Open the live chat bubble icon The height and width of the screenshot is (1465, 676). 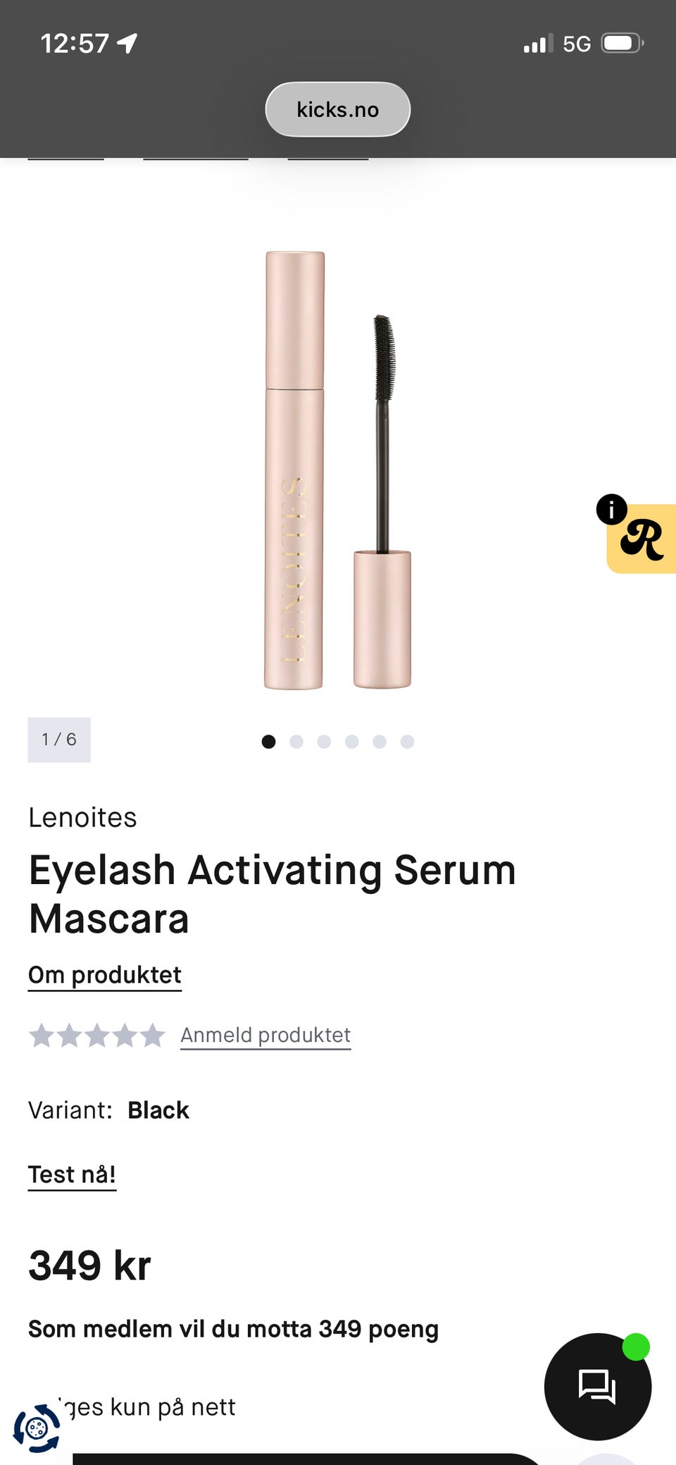(x=597, y=1386)
